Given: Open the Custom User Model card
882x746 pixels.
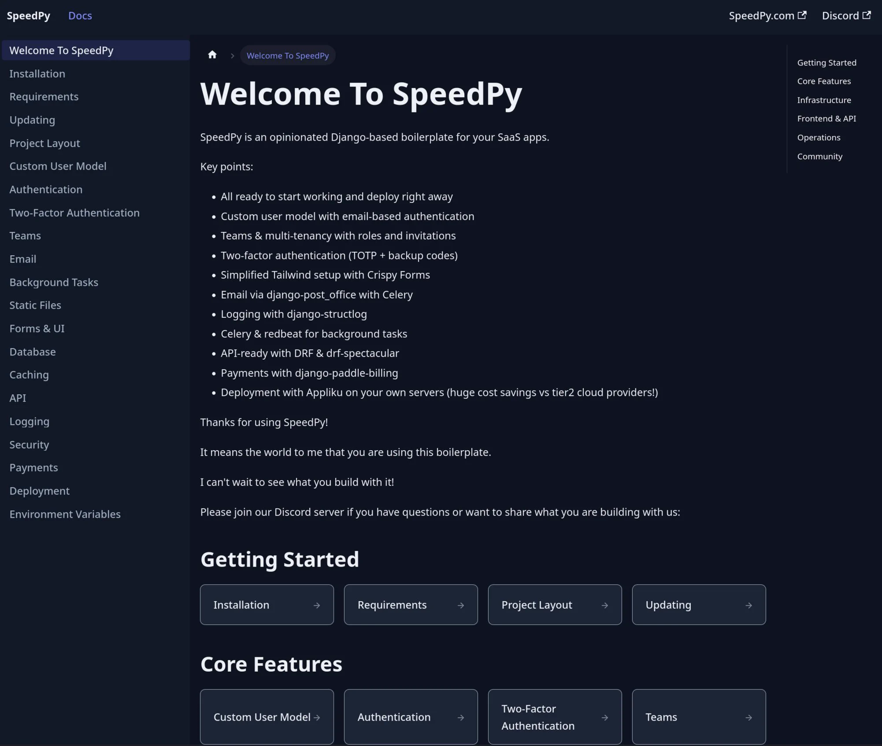Looking at the screenshot, I should click(267, 717).
